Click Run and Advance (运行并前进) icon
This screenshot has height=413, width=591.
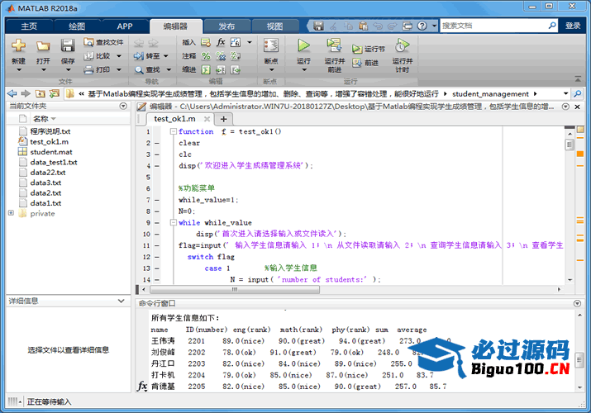click(x=334, y=45)
